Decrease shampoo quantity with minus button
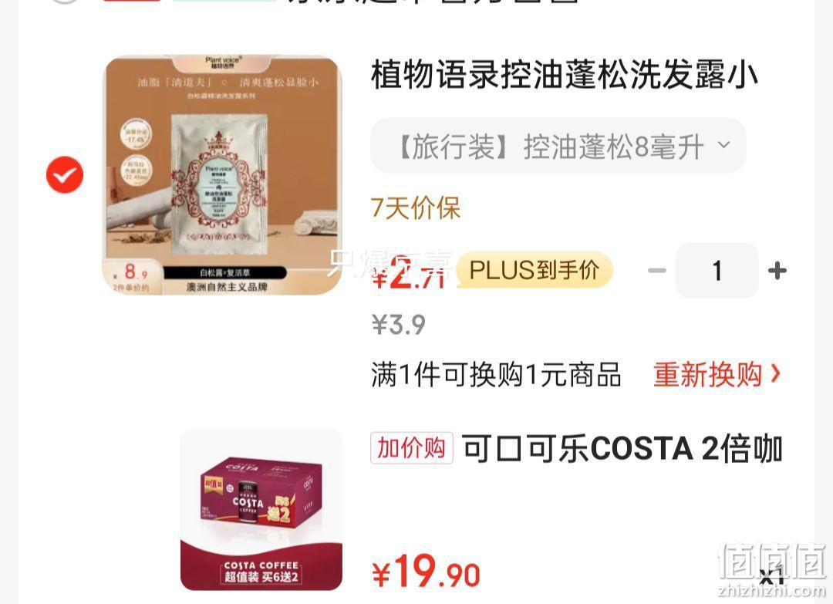Viewport: 833px width, 604px height. [657, 271]
